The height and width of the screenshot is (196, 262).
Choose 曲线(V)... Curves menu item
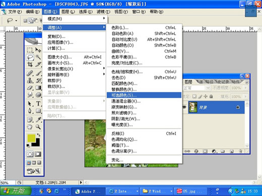click(144, 51)
